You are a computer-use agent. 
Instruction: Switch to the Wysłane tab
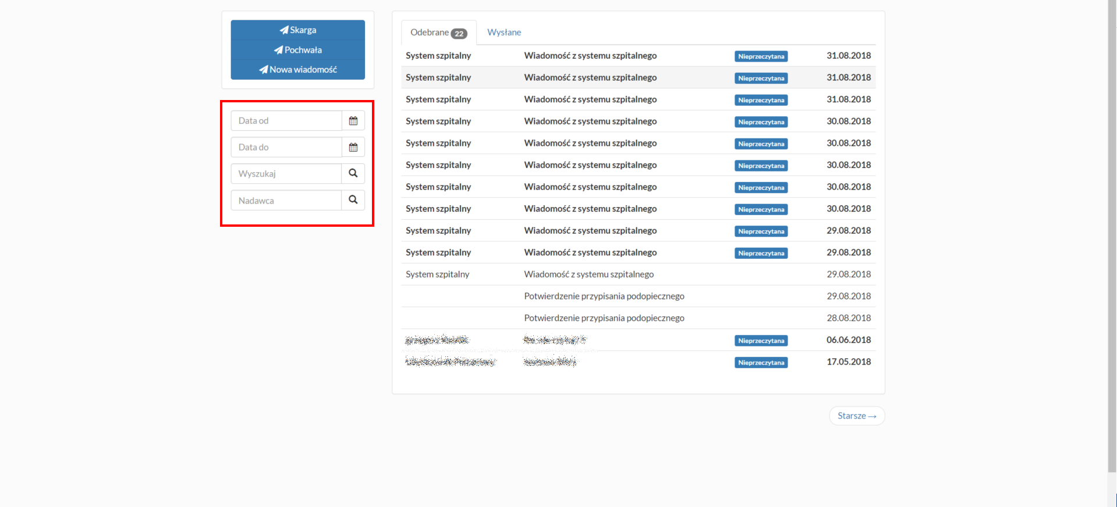click(503, 33)
